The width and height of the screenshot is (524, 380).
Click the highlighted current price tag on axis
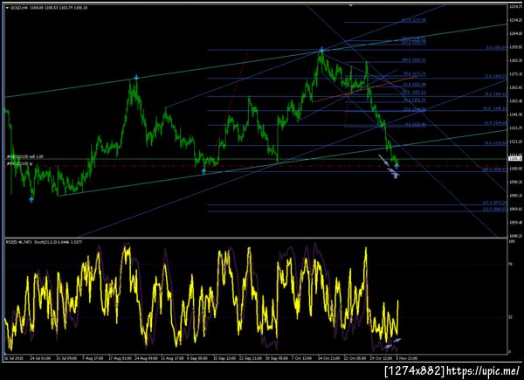pyautogui.click(x=515, y=158)
